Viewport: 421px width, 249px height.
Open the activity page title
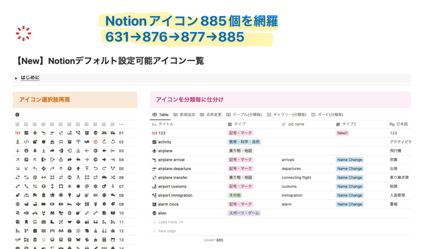165,142
